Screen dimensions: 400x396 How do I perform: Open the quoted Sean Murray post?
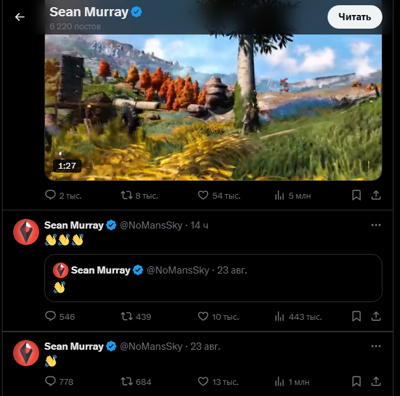[213, 278]
